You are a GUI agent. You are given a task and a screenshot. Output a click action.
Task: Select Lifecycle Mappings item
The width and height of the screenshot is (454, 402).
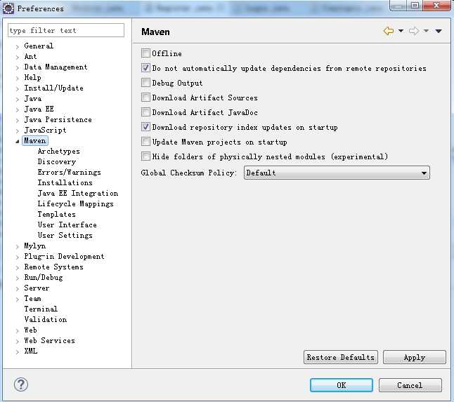76,203
